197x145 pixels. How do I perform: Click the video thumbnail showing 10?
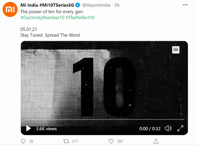(104, 82)
